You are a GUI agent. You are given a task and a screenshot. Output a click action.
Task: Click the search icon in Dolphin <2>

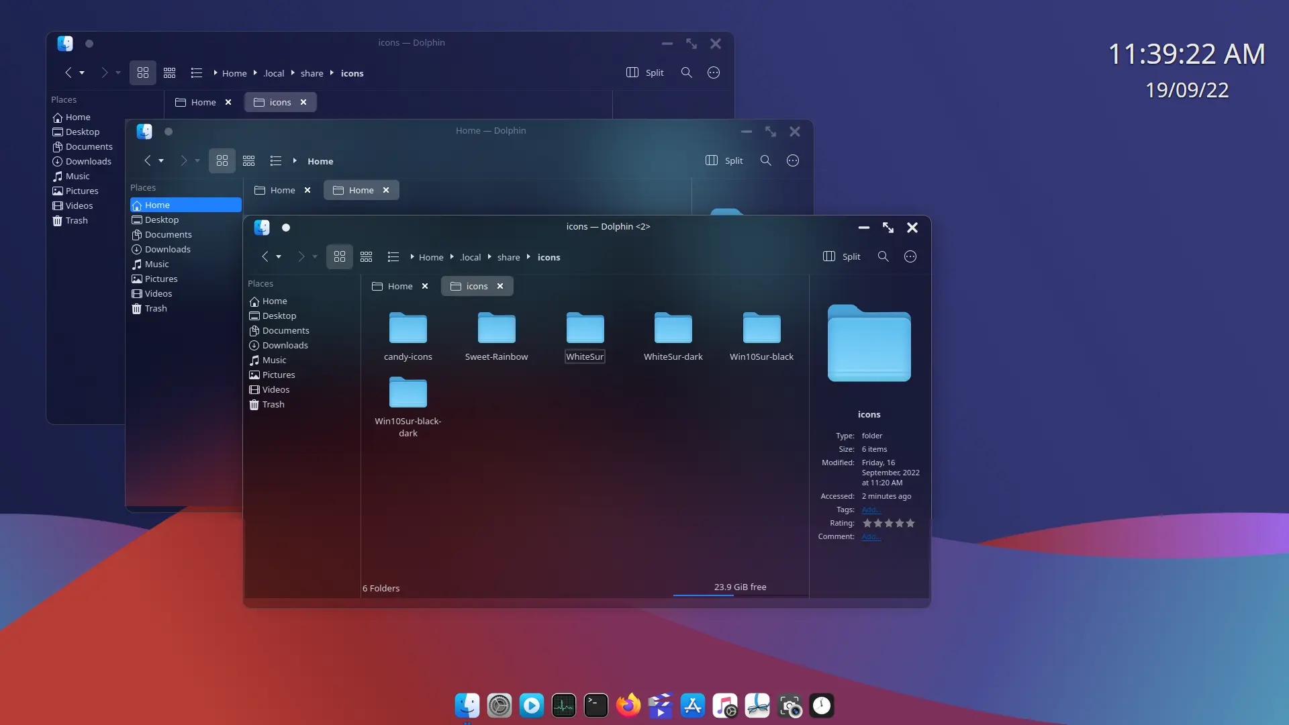tap(884, 256)
